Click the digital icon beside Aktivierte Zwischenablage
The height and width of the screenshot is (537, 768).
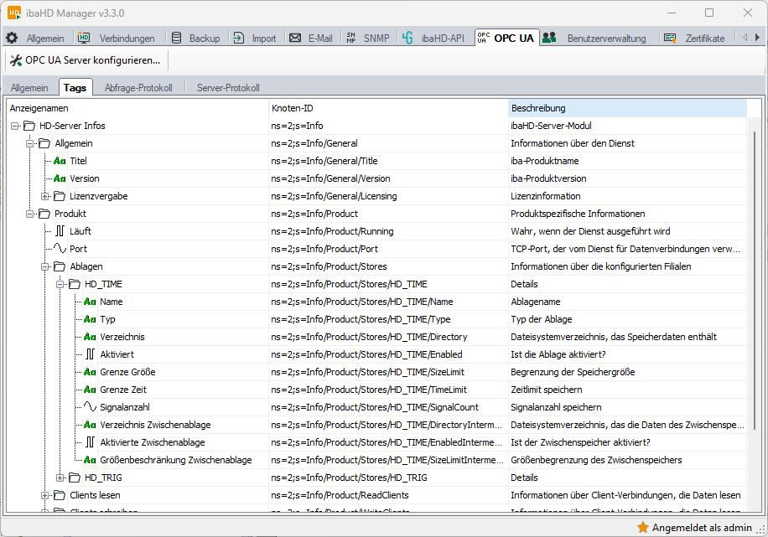click(x=90, y=442)
